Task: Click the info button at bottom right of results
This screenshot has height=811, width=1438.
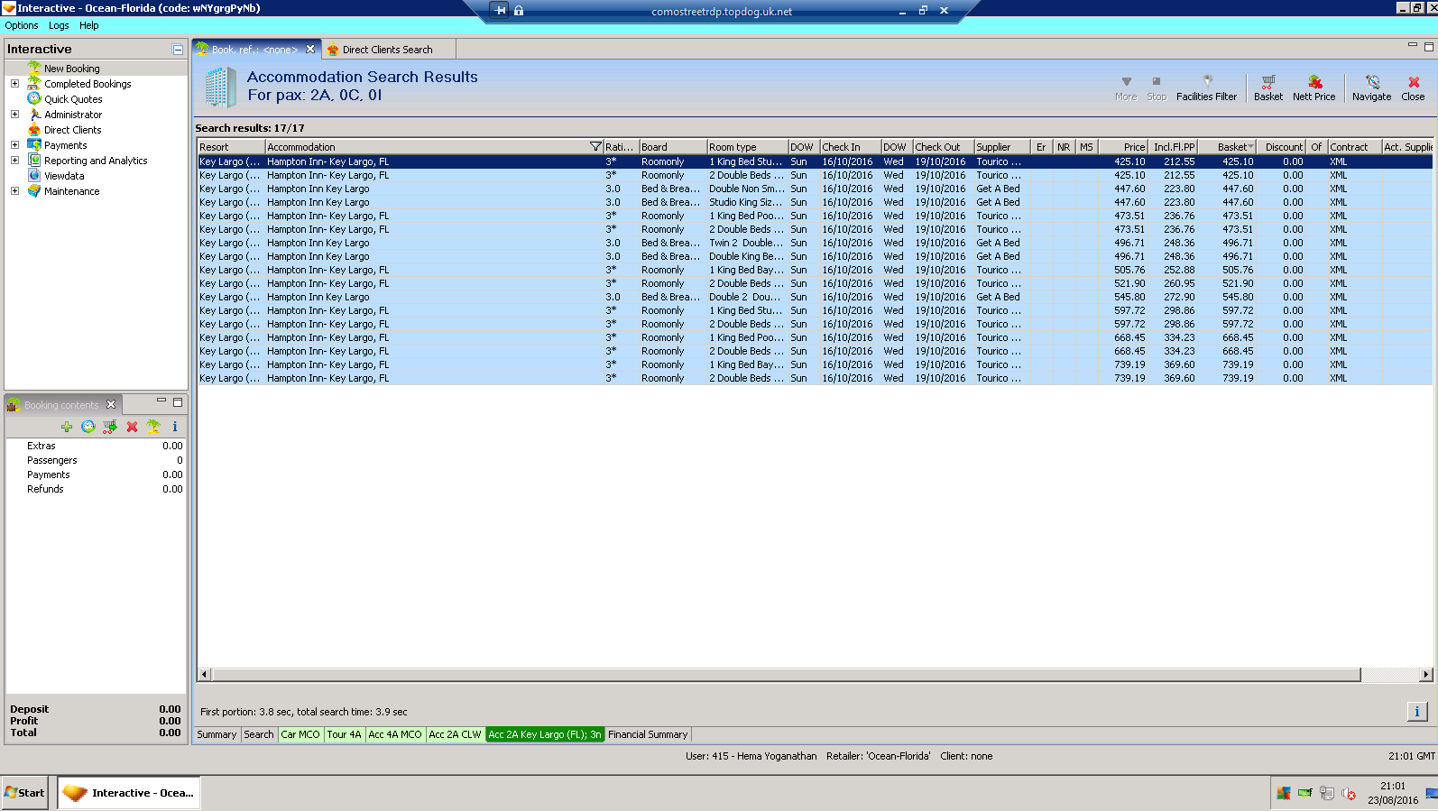Action: coord(1416,712)
